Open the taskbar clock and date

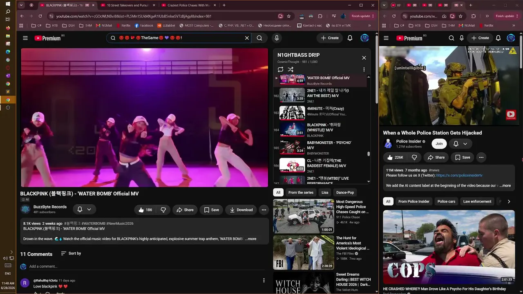(8, 285)
